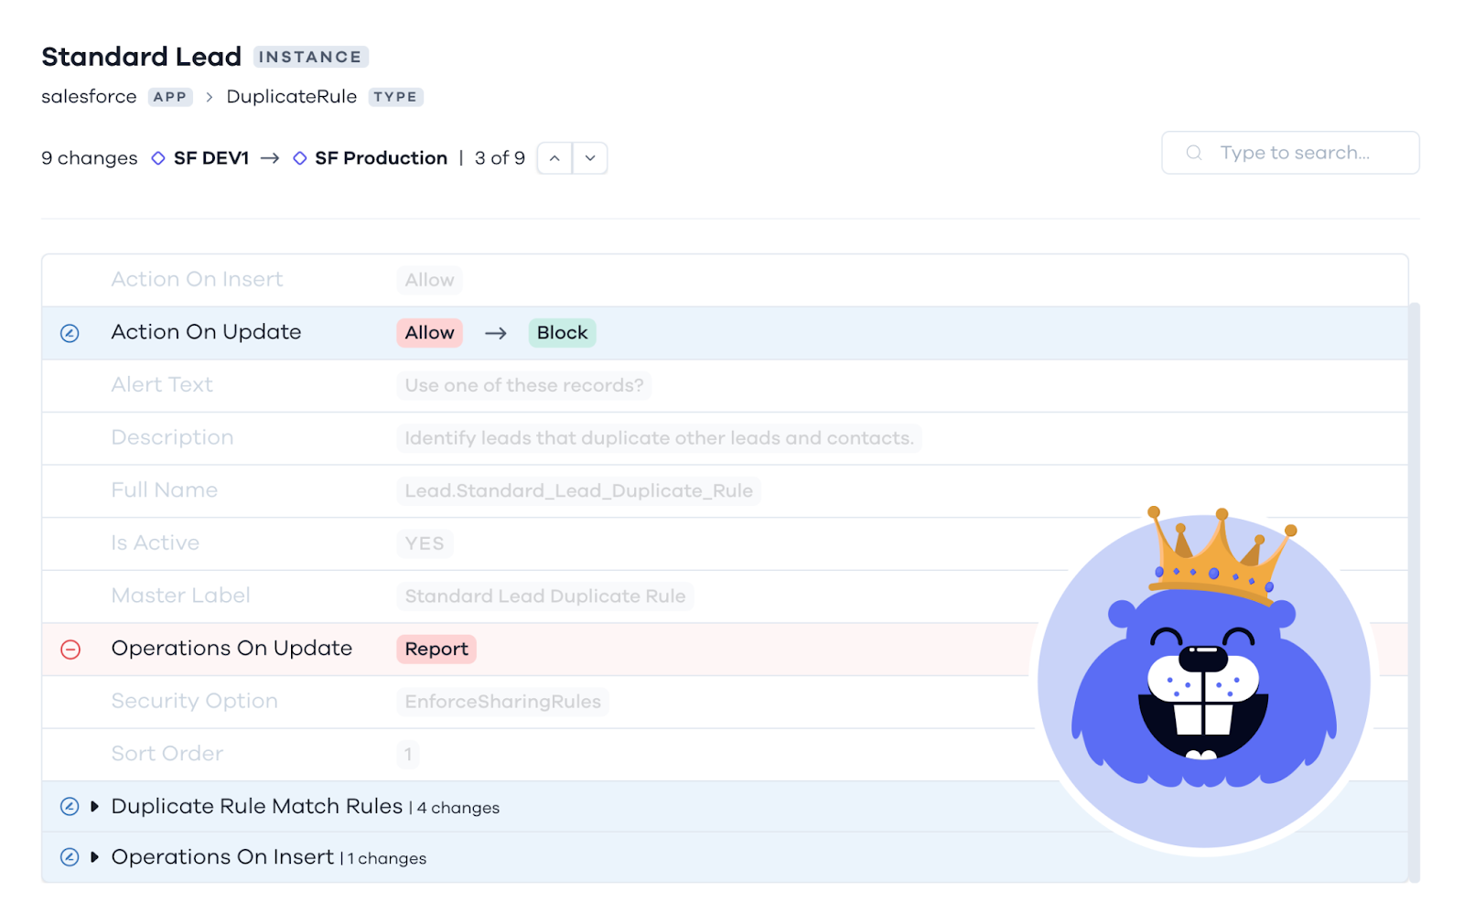Image resolution: width=1464 pixels, height=924 pixels.
Task: Click the modified icon beside Action On Update
Action: click(x=70, y=333)
